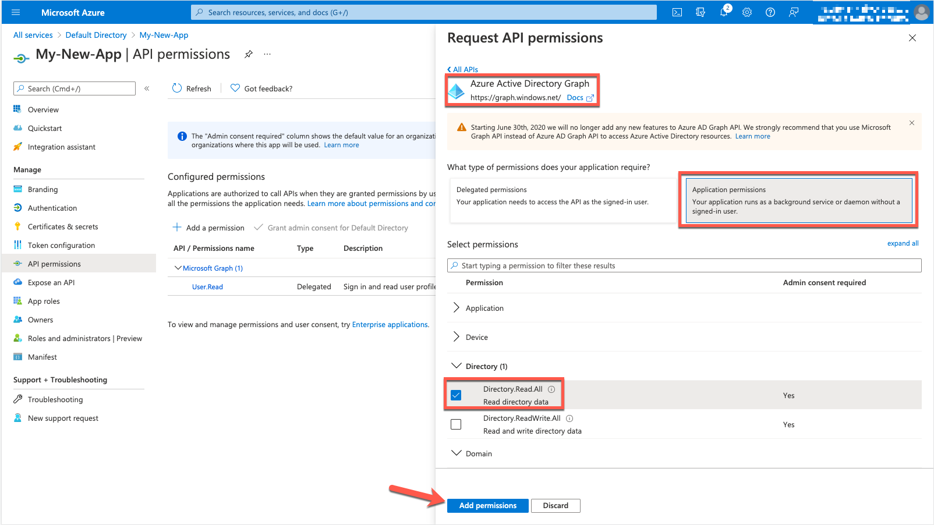The width and height of the screenshot is (934, 525).
Task: Click the Quickstart sidebar icon
Action: pos(17,128)
